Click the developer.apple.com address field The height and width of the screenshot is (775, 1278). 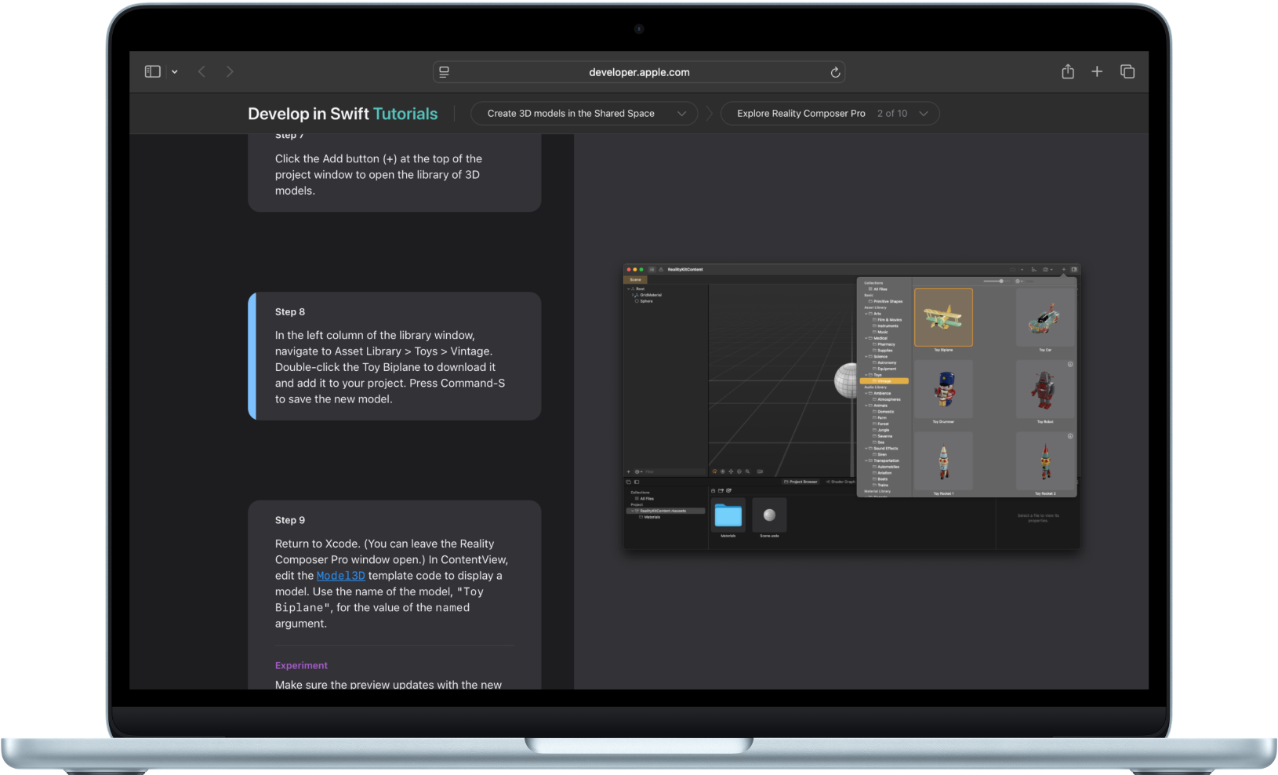pos(638,72)
